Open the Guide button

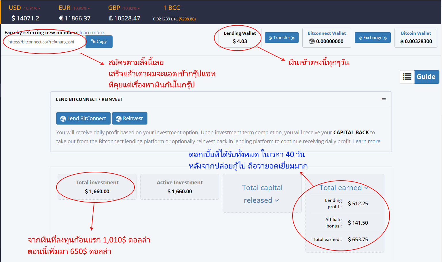click(426, 77)
